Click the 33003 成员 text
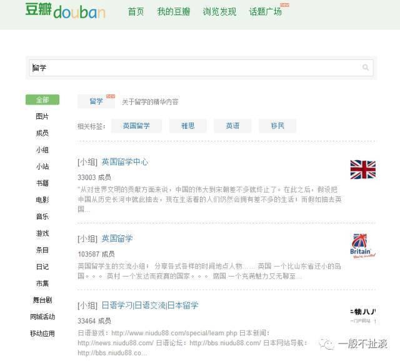400x361 pixels. (x=94, y=178)
